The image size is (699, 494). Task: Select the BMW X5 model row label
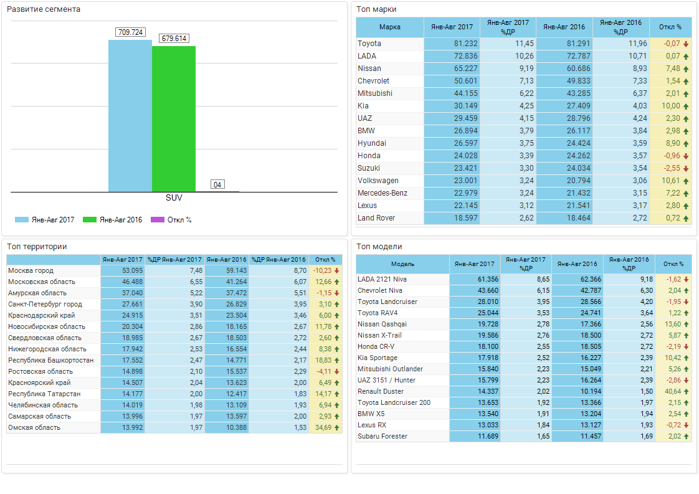pos(371,414)
